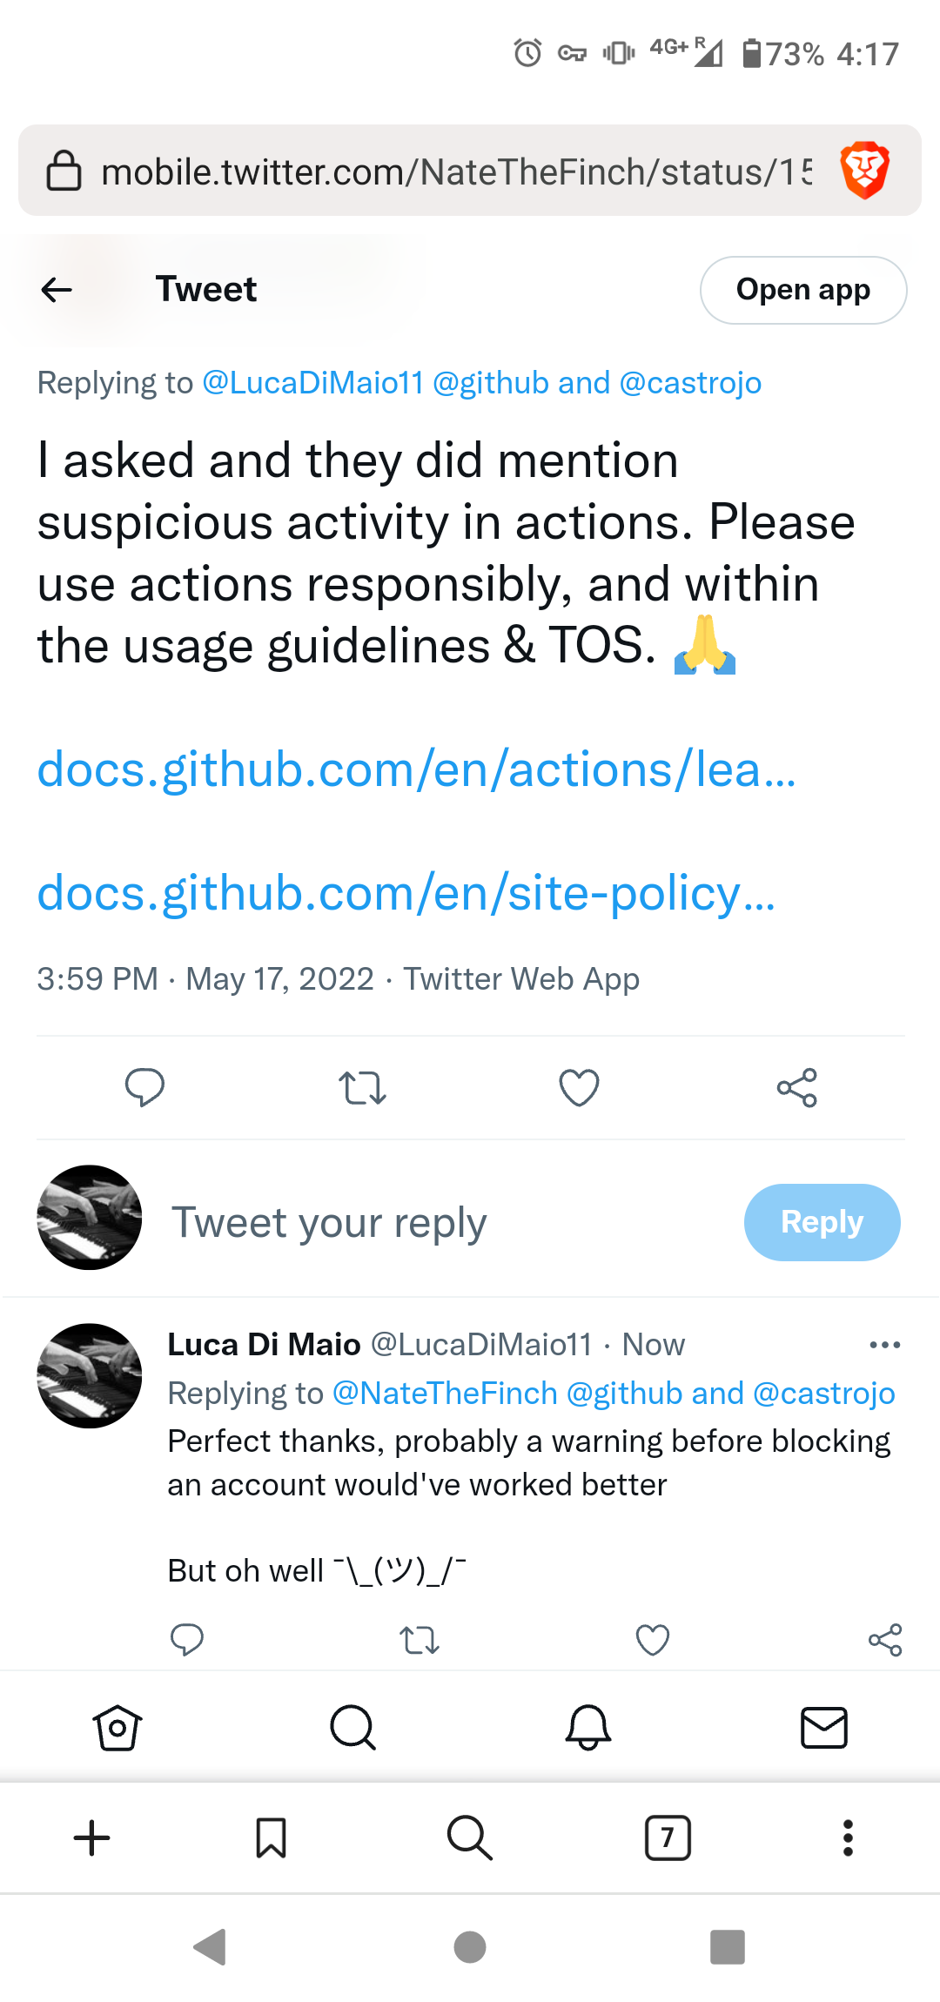The height and width of the screenshot is (2002, 940).
Task: Open the Home feed icon
Action: tap(117, 1729)
